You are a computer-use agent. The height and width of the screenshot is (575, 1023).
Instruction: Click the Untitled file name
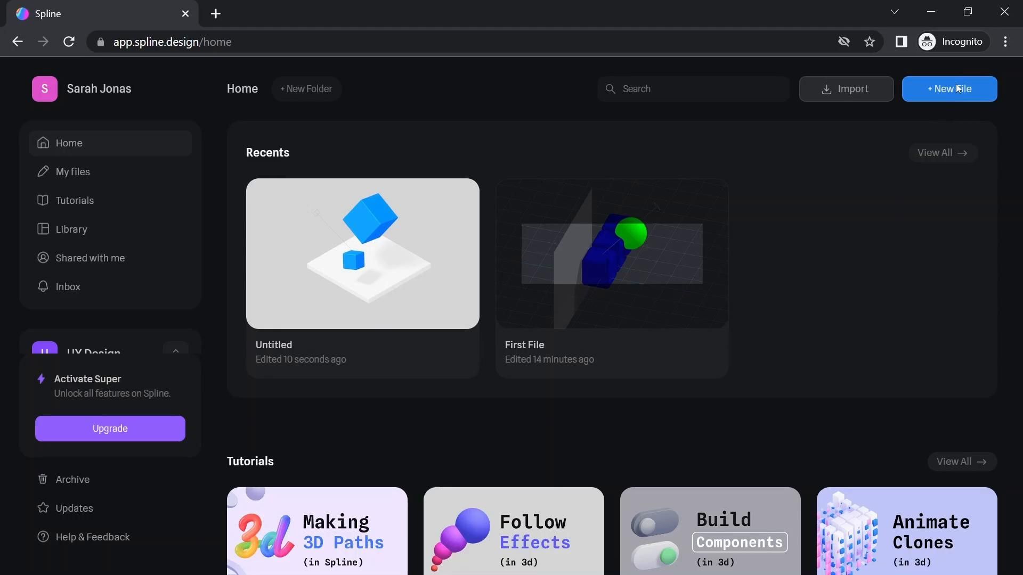[274, 345]
